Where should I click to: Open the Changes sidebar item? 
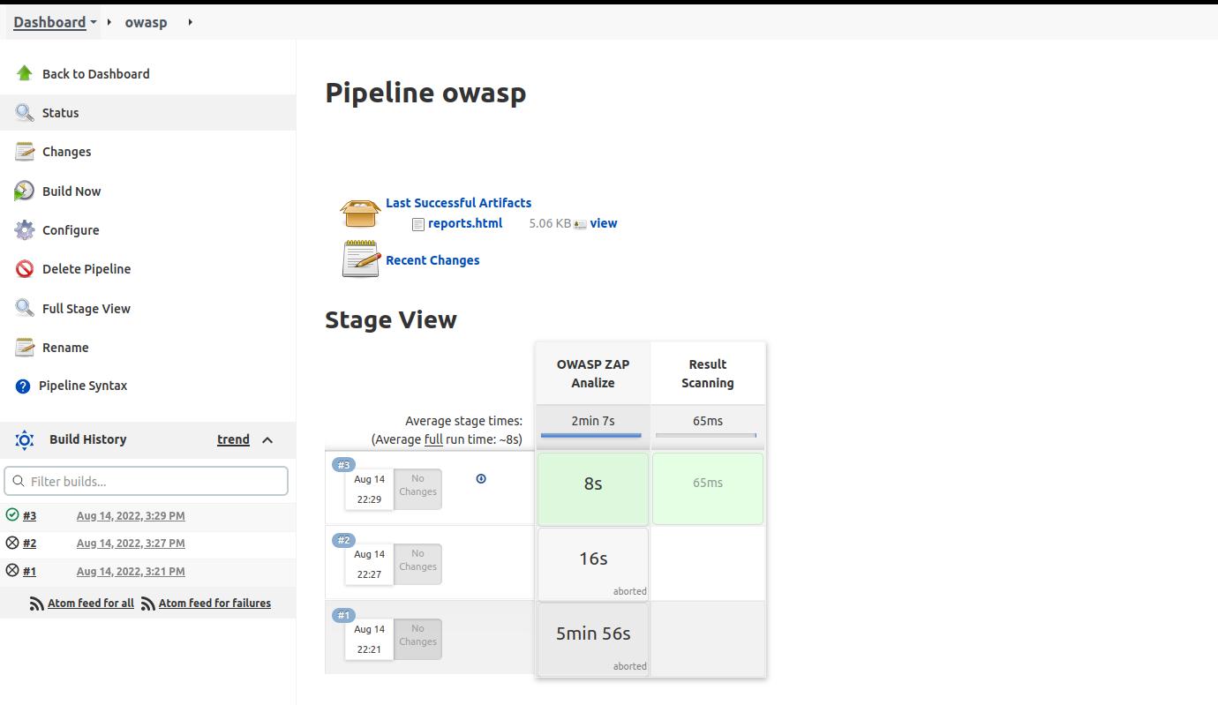click(x=66, y=152)
